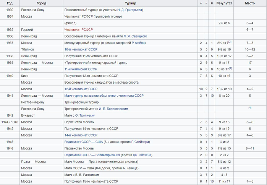
Task: Open the Р. Файна link
Action: (138, 43)
